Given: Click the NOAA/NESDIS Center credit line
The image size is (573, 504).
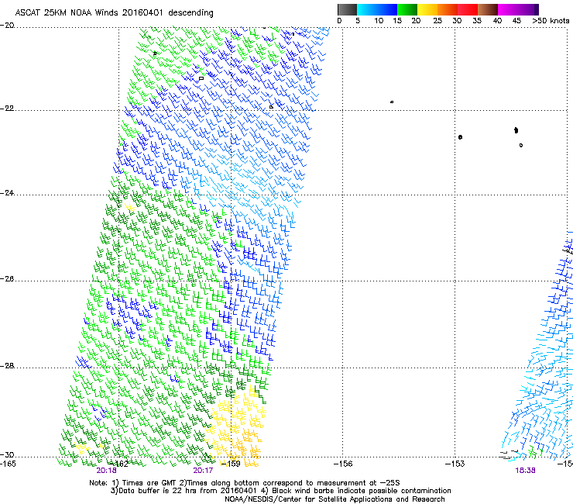Looking at the screenshot, I should [x=335, y=499].
